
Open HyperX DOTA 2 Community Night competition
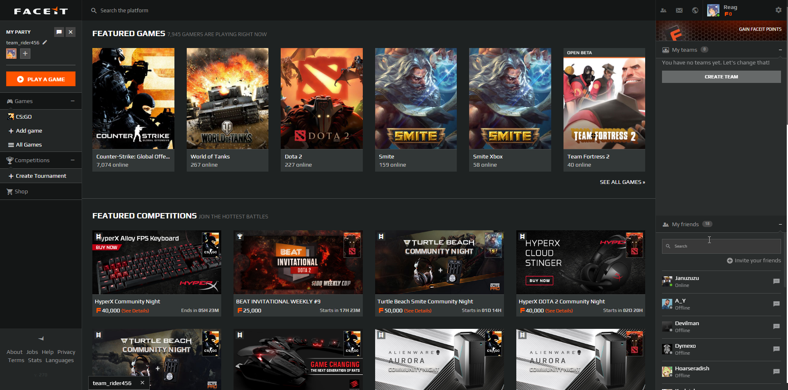click(581, 273)
